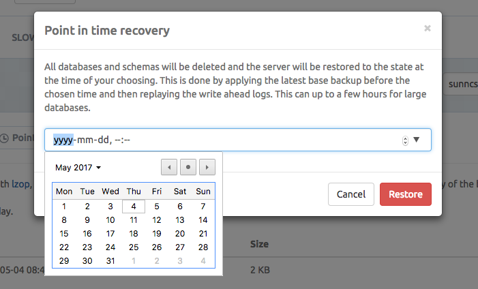
Task: Open the lzop link in background page
Action: coord(20,183)
